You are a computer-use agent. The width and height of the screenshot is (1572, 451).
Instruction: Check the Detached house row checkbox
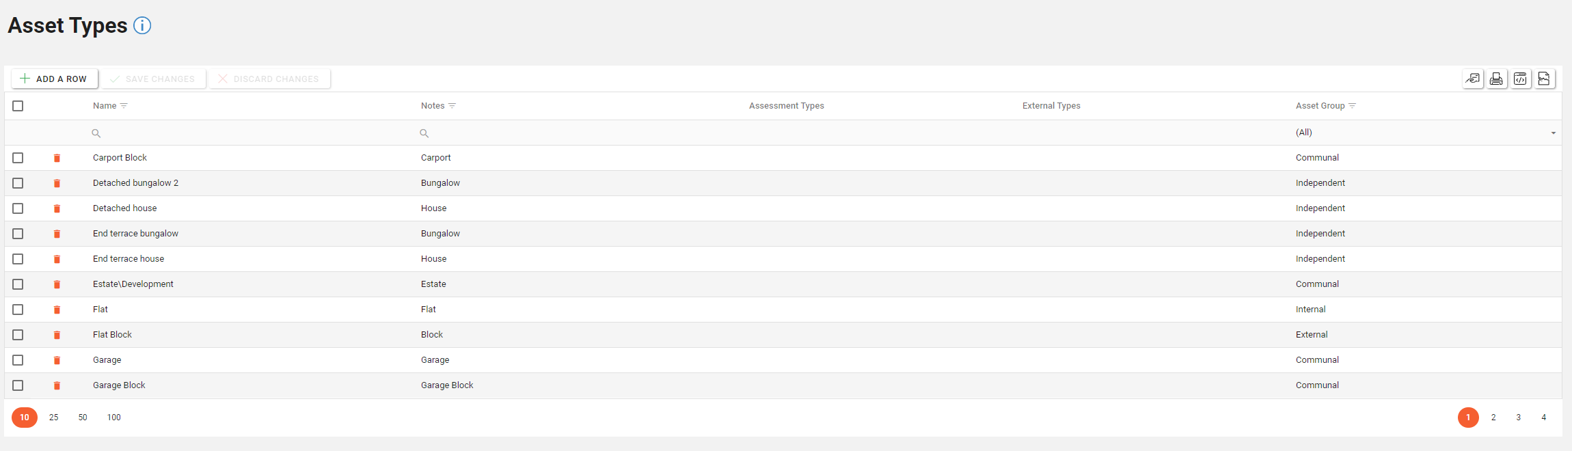pyautogui.click(x=18, y=208)
